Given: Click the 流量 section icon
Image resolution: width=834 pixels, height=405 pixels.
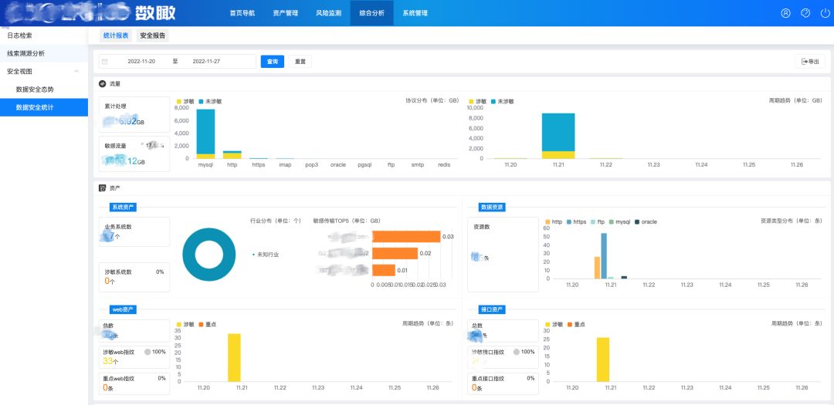Looking at the screenshot, I should 102,83.
